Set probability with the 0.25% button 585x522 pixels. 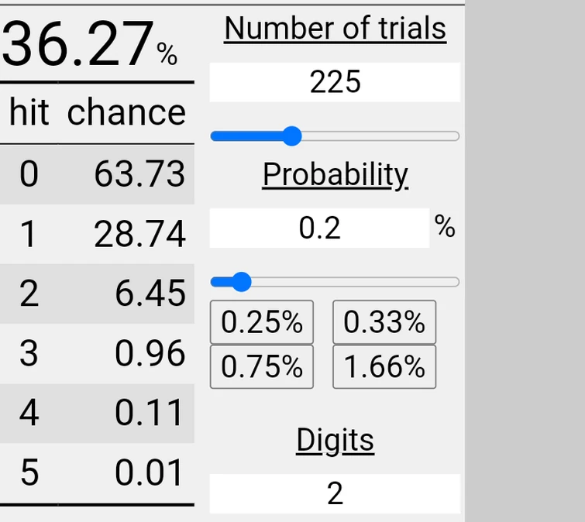tap(262, 322)
